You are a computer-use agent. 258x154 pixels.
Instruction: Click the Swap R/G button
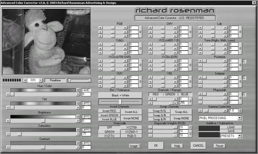(x=159, y=111)
